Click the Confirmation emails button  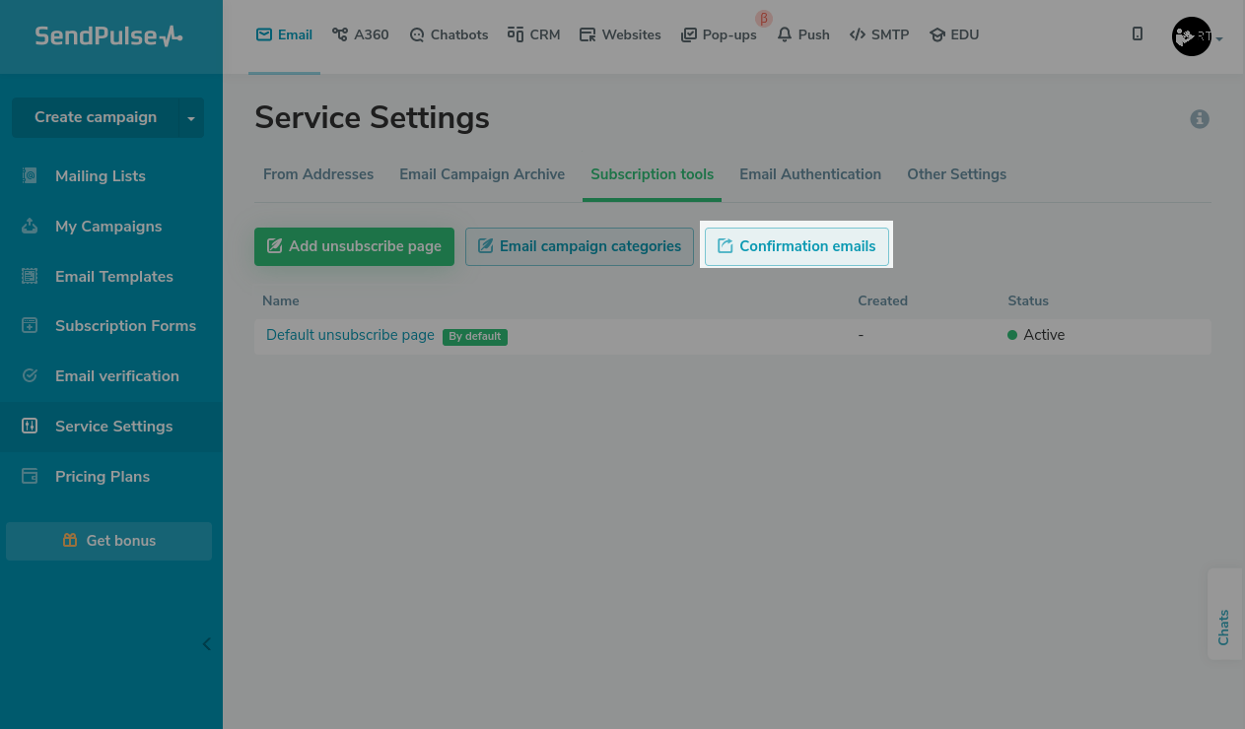(x=796, y=246)
